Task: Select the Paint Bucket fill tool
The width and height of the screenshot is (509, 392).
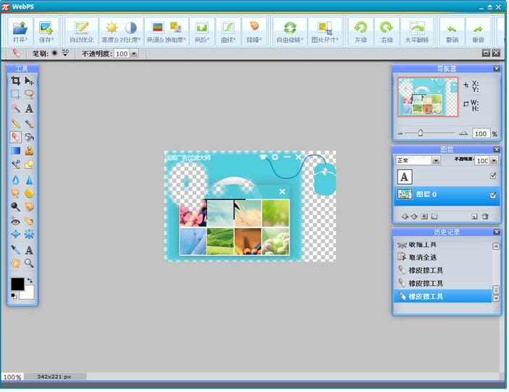Action: tap(29, 137)
